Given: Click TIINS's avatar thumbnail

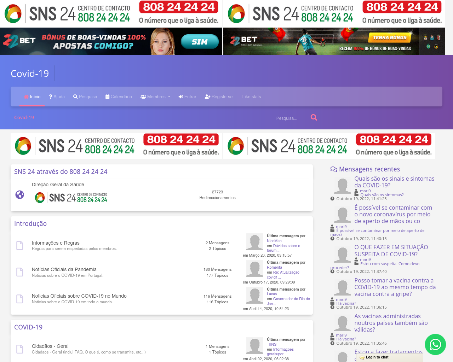Looking at the screenshot, I should click(255, 345).
